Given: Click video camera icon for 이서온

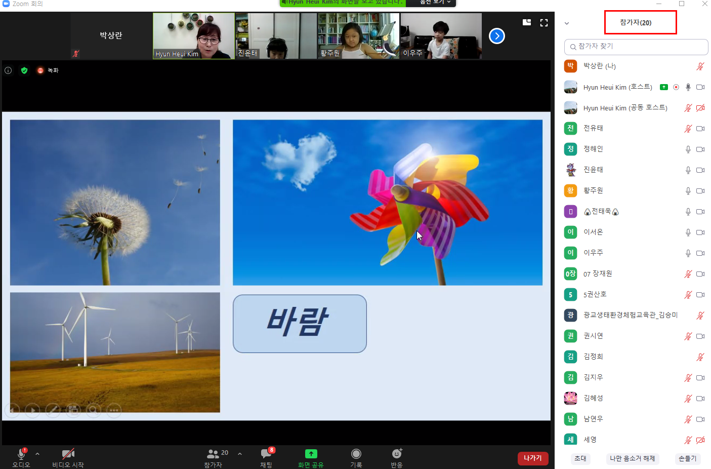Looking at the screenshot, I should pyautogui.click(x=700, y=232).
